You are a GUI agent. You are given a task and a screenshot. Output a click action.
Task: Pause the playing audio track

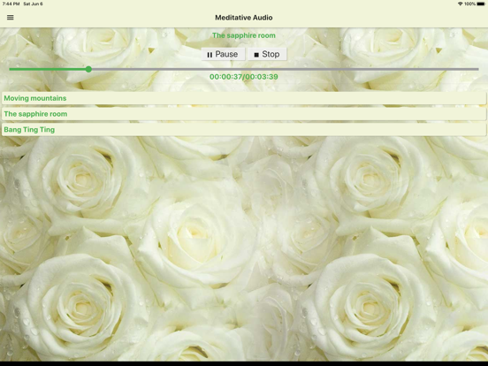pos(223,54)
